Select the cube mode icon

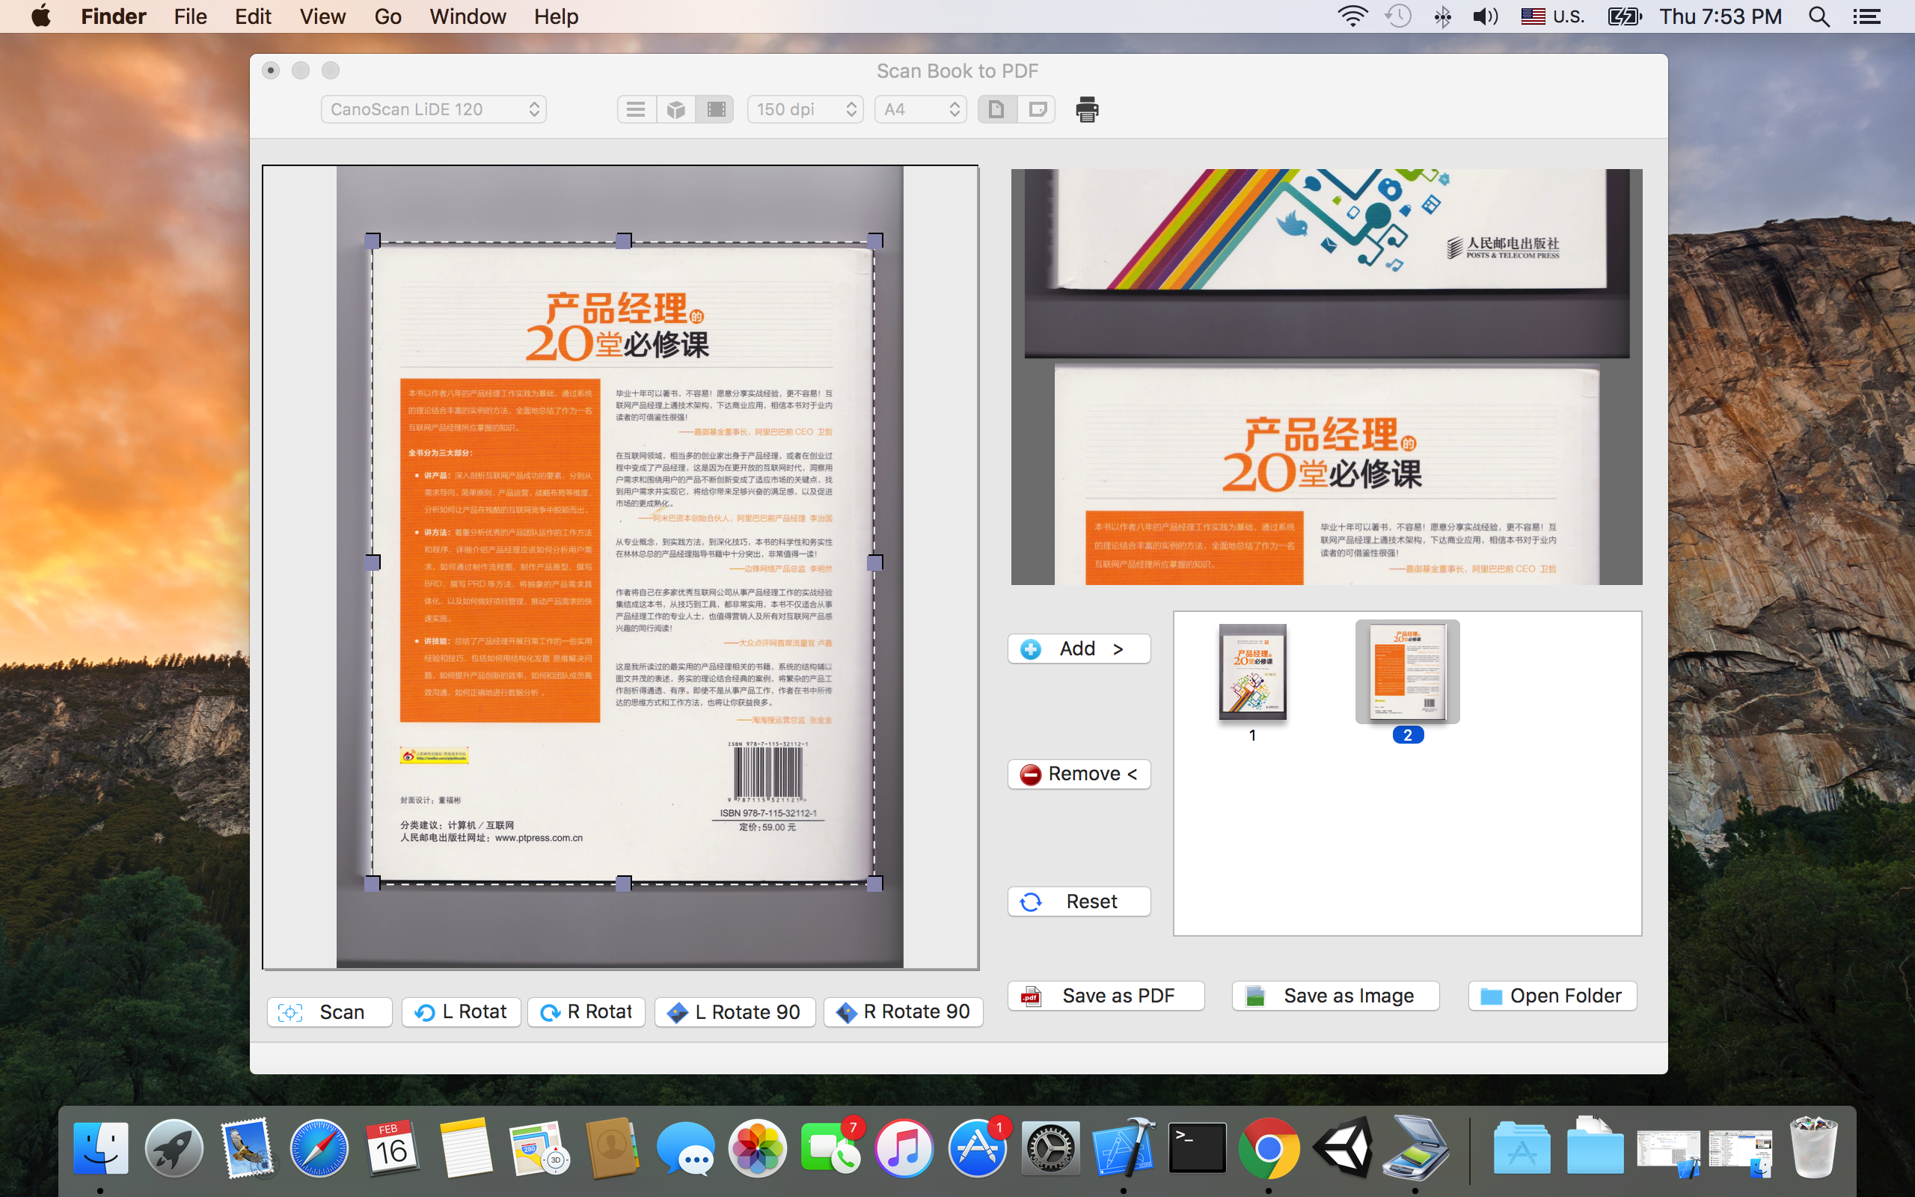(x=675, y=109)
